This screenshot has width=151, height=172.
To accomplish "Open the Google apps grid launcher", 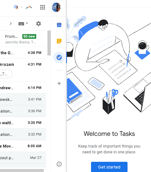I will click(x=43, y=7).
